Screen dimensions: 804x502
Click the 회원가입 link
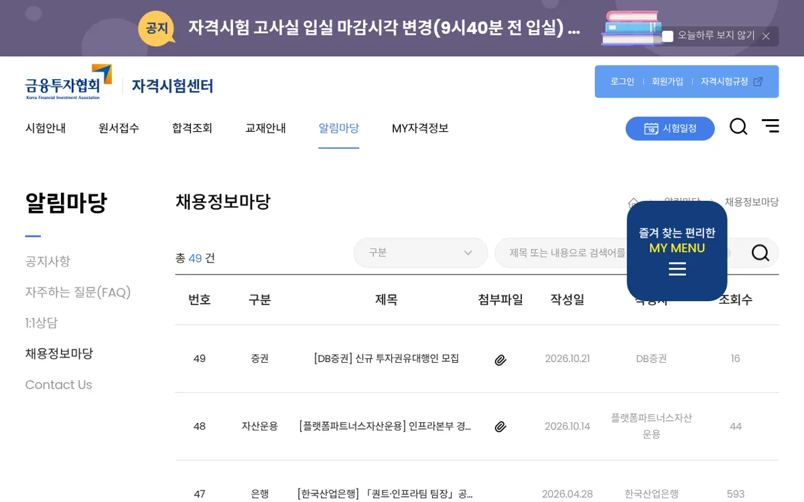coord(667,82)
